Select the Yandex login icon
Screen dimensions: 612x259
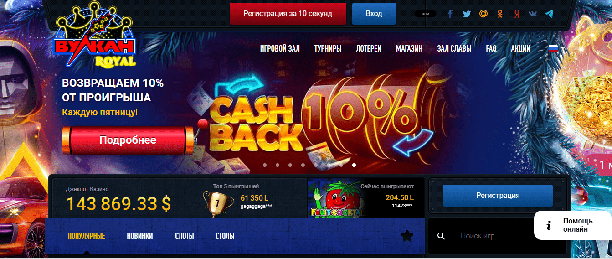[516, 14]
